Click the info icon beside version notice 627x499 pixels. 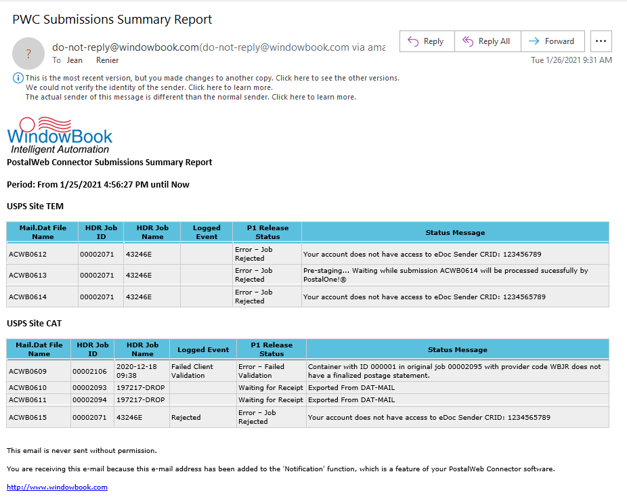(x=18, y=78)
